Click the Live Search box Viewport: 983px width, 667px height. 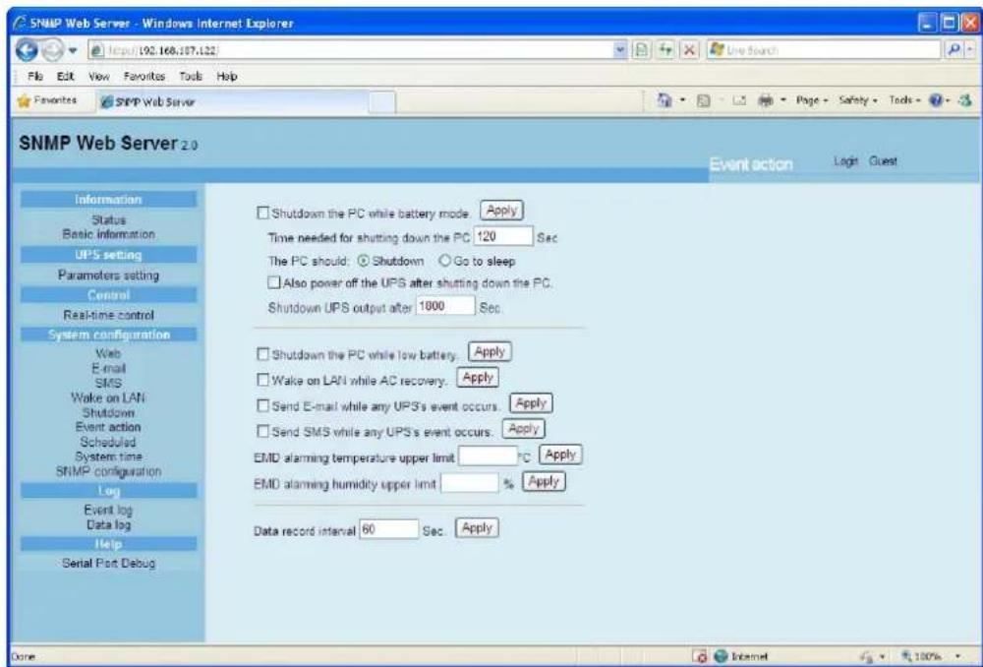coord(823,50)
